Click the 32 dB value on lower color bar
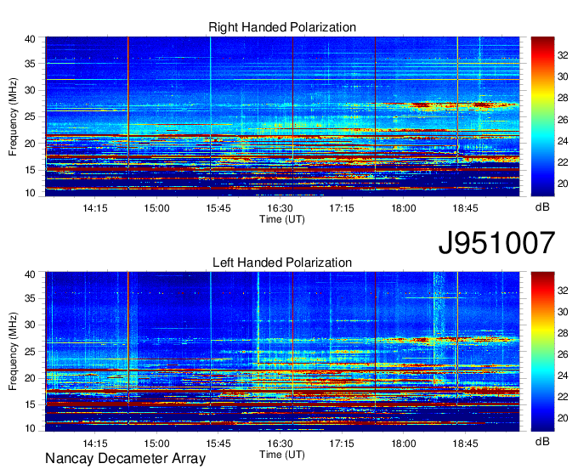 click(x=563, y=291)
